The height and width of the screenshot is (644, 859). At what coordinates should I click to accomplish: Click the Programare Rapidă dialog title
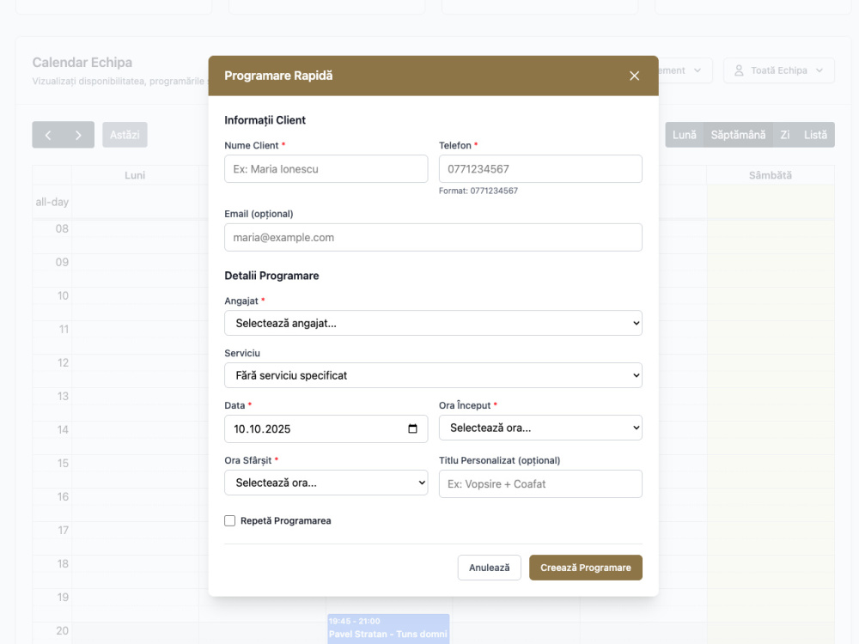(x=278, y=76)
